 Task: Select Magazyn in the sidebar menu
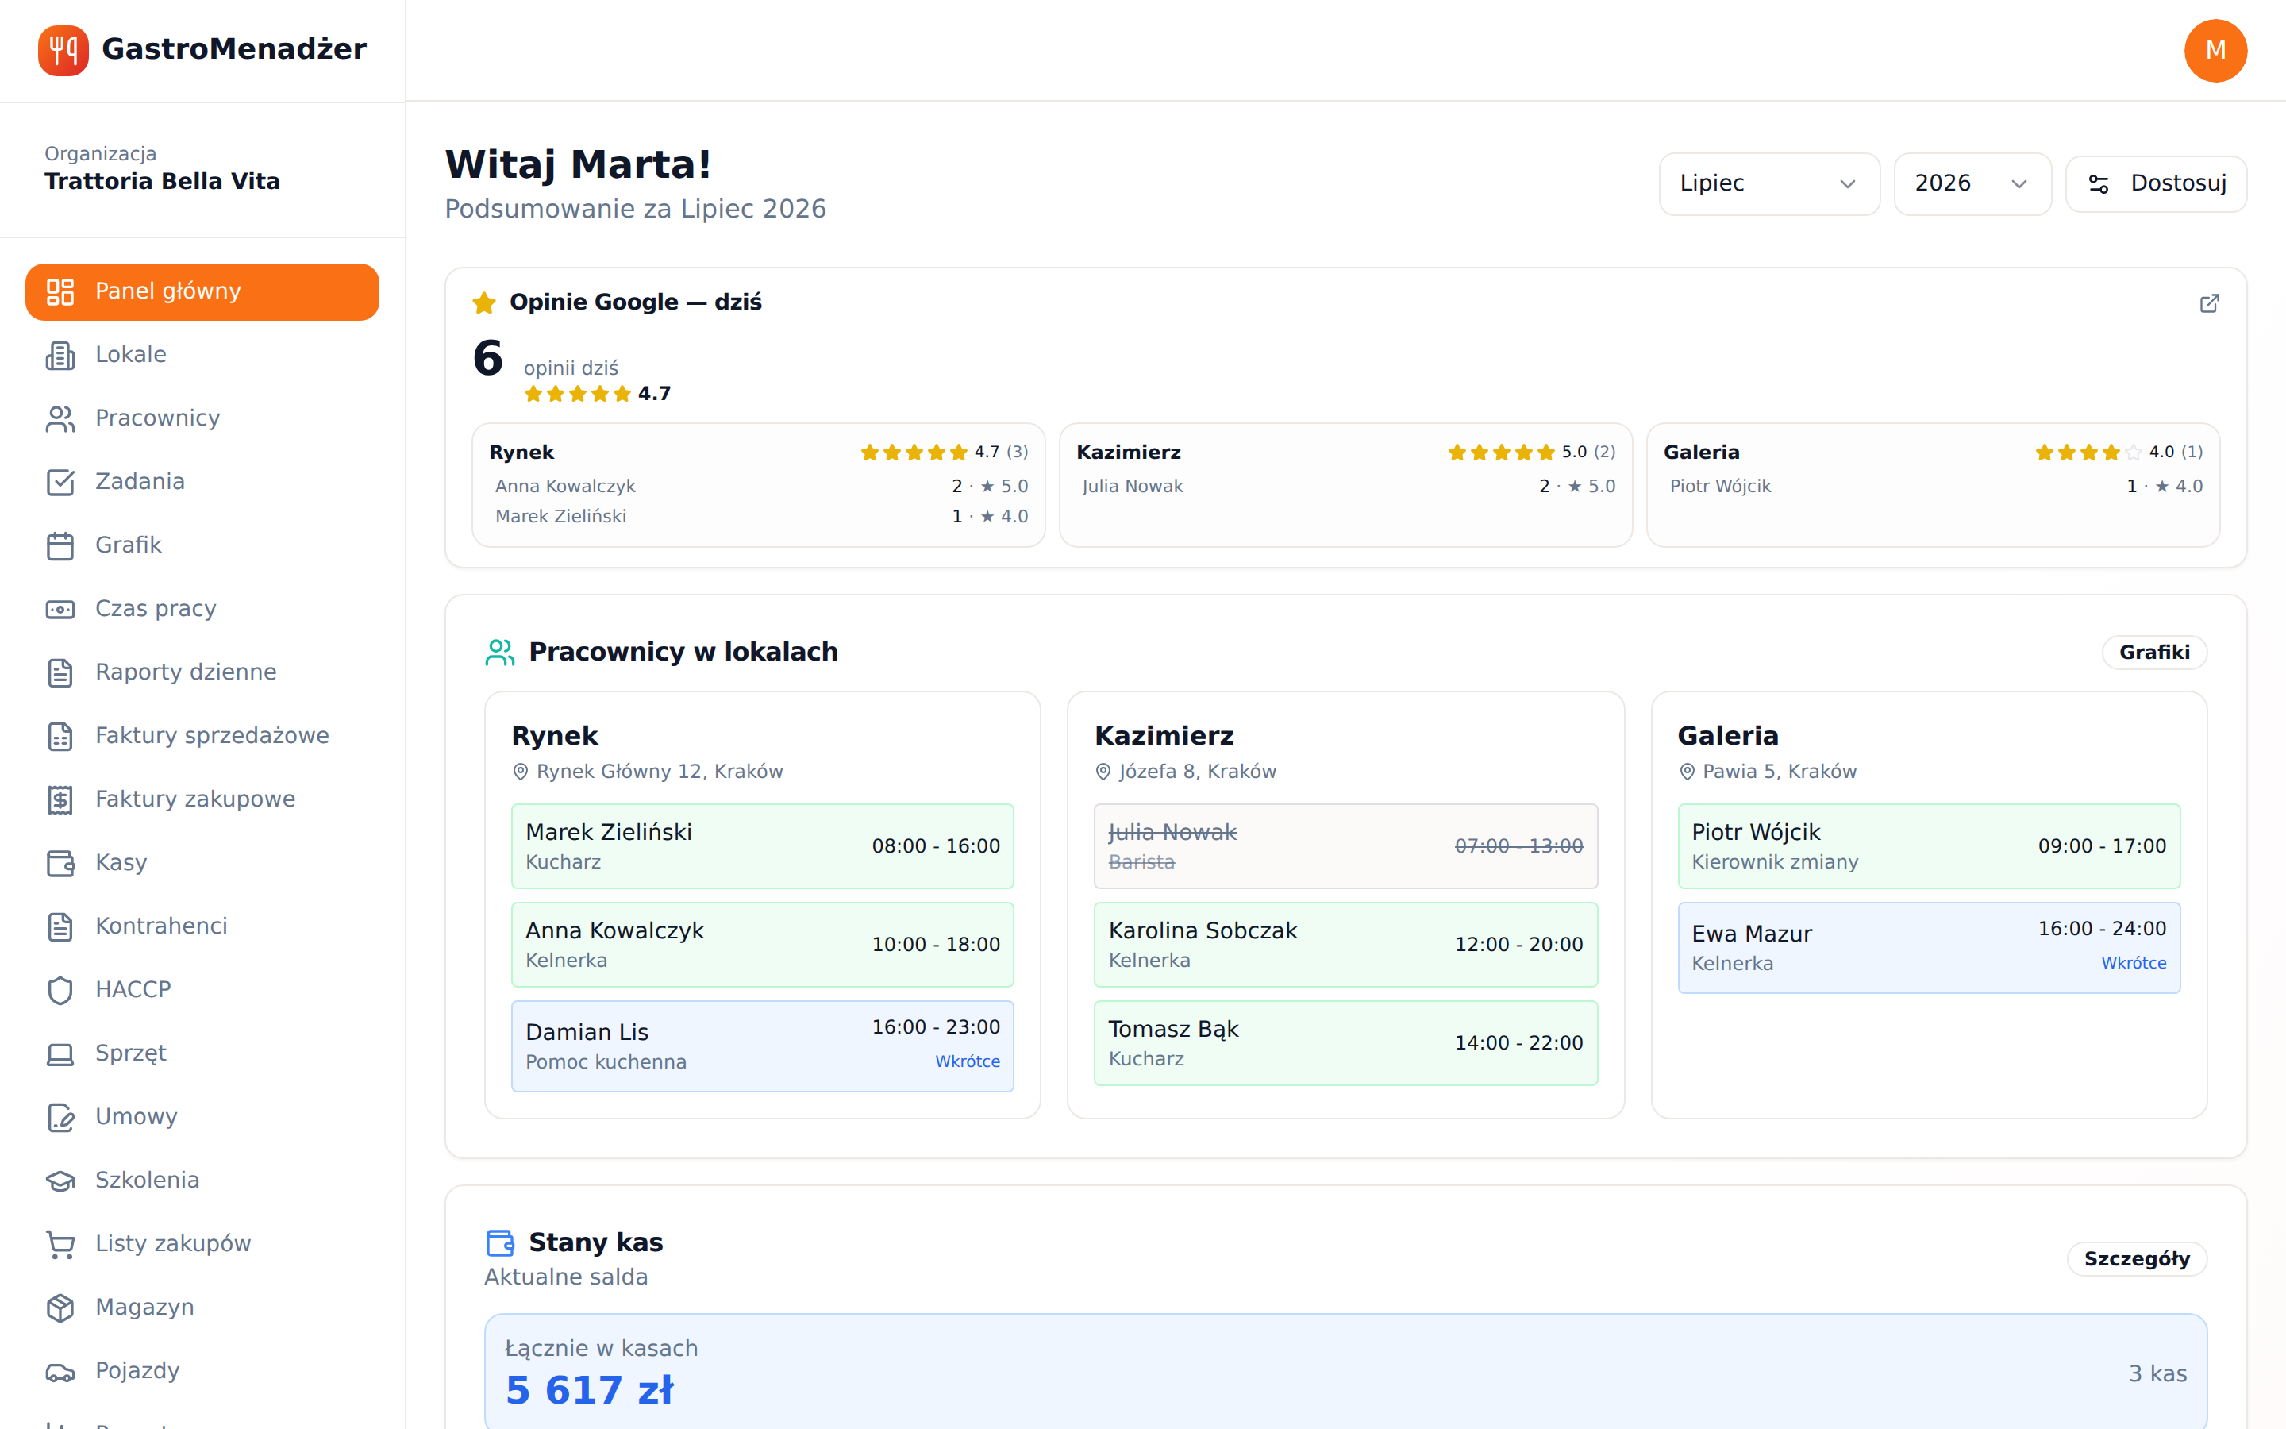pyautogui.click(x=202, y=1308)
